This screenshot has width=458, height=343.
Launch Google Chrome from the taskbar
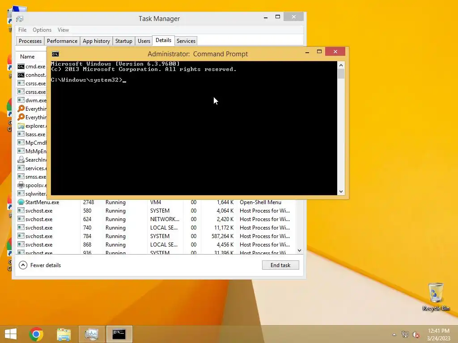pos(36,334)
